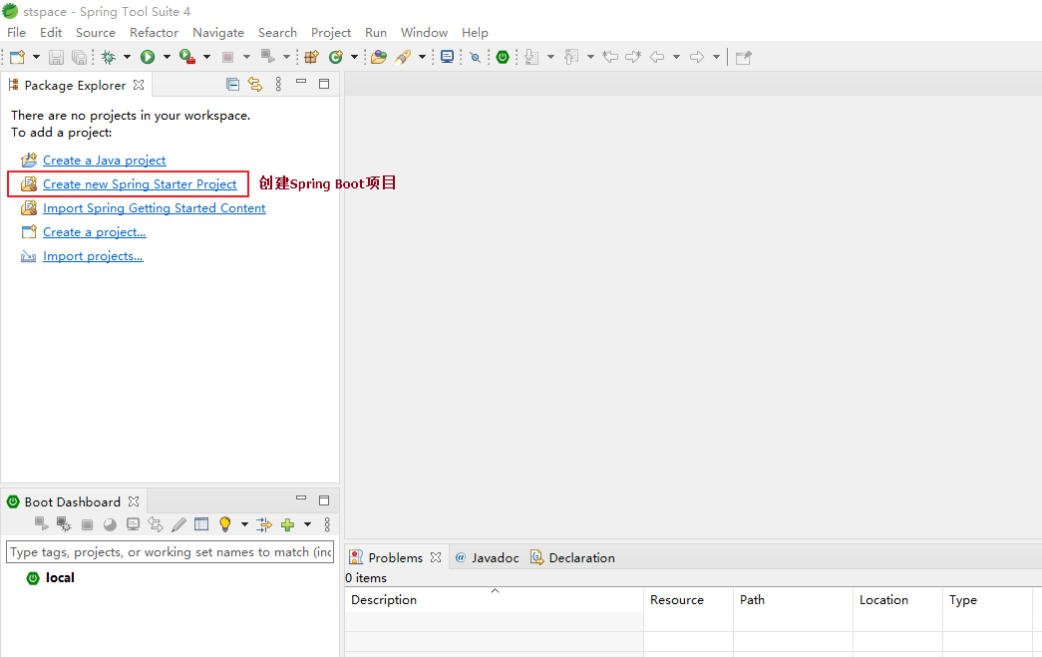Collapse All in Package Explorer
Image resolution: width=1042 pixels, height=657 pixels.
[x=232, y=84]
